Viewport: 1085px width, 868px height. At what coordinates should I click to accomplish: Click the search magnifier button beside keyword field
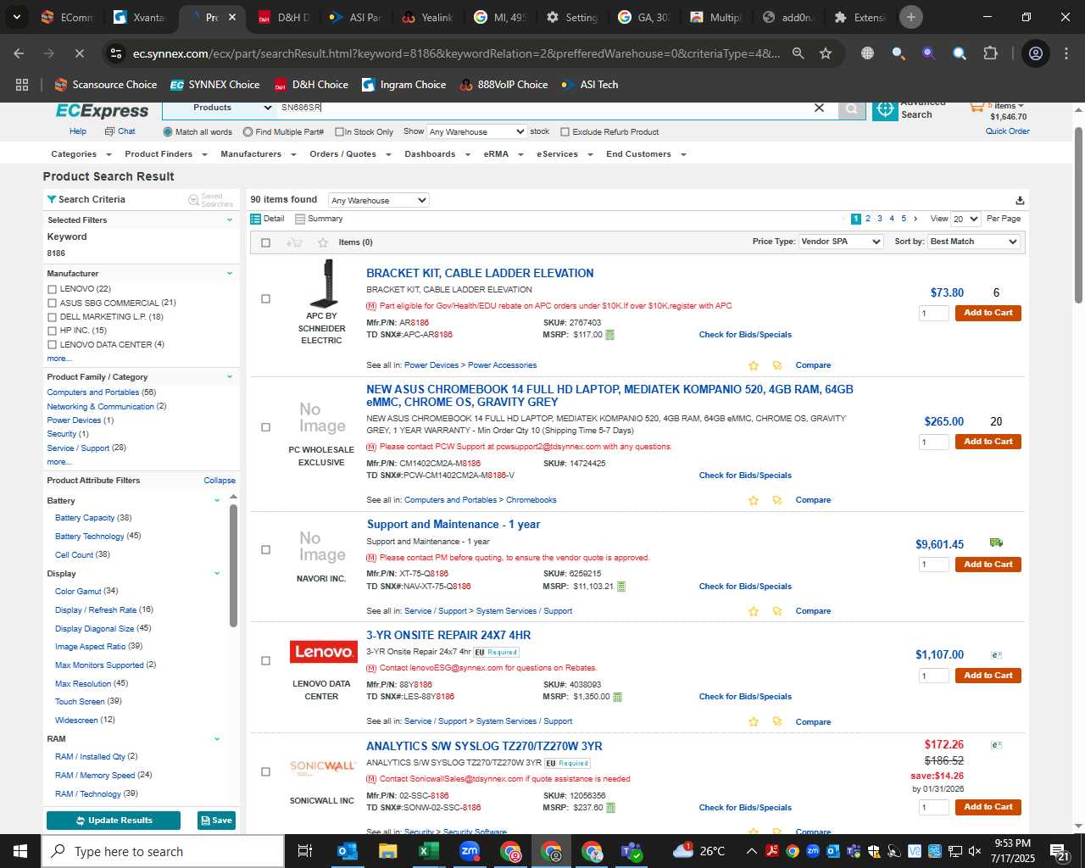point(852,108)
